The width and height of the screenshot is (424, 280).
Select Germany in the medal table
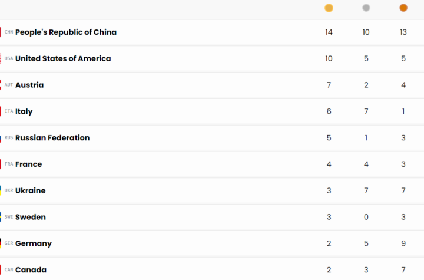point(34,243)
